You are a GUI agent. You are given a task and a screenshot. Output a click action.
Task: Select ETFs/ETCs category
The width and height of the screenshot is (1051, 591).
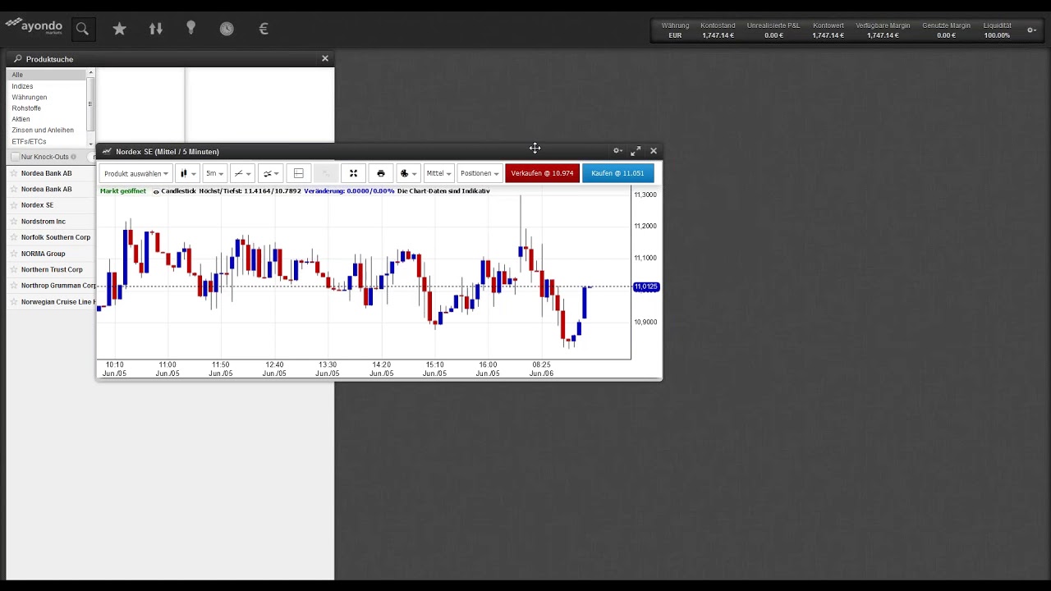[46, 141]
